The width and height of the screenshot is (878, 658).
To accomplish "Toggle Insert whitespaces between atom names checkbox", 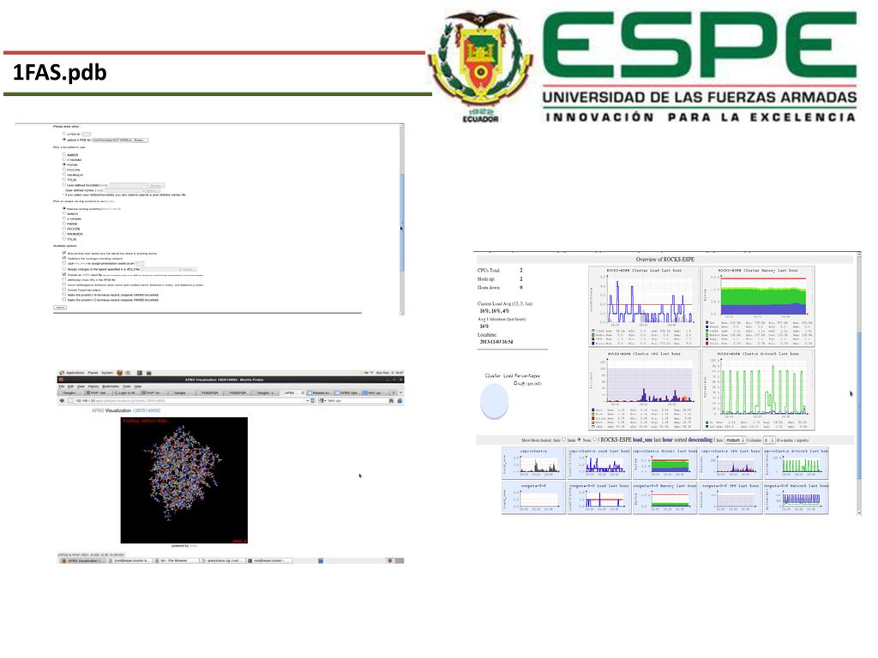I will (x=63, y=284).
